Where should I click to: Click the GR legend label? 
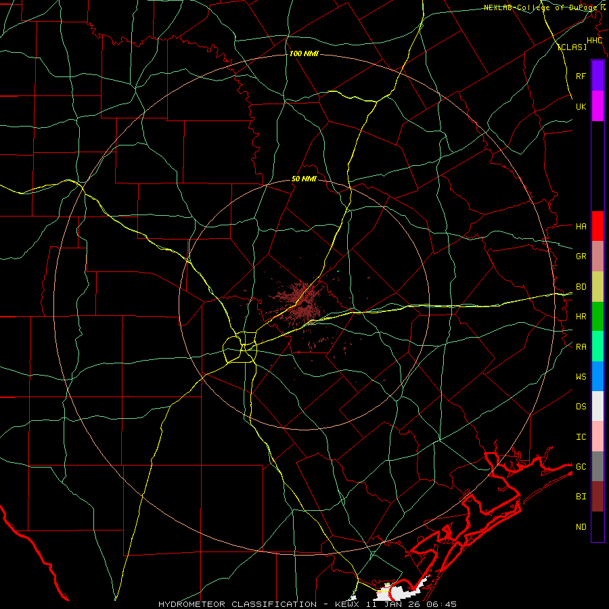[x=581, y=256]
